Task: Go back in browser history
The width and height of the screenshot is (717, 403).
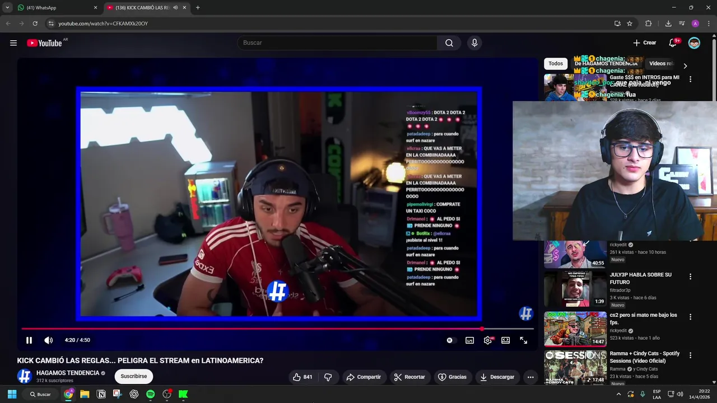Action: point(8,24)
